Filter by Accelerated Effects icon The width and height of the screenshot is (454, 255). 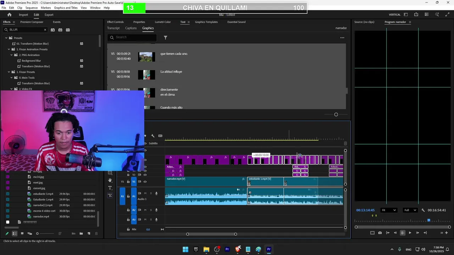click(x=52, y=30)
